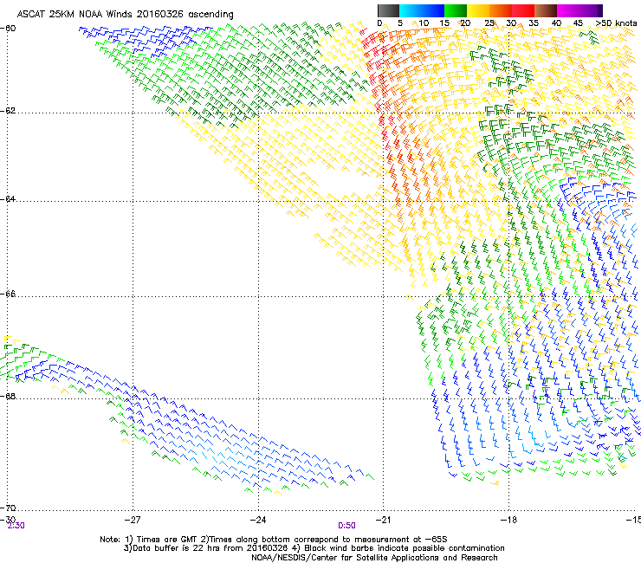This screenshot has width=641, height=563.
Task: Click the '-62' latitude axis label
Action: (9, 111)
